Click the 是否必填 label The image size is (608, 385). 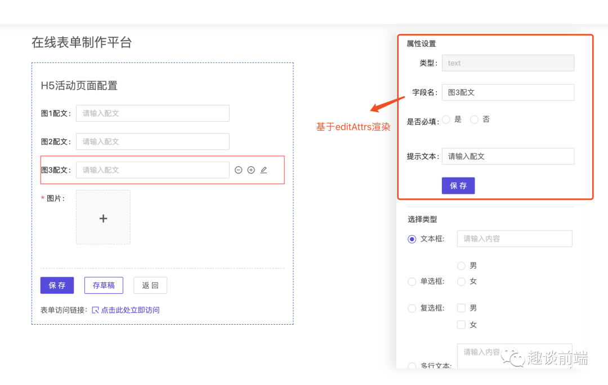click(423, 122)
